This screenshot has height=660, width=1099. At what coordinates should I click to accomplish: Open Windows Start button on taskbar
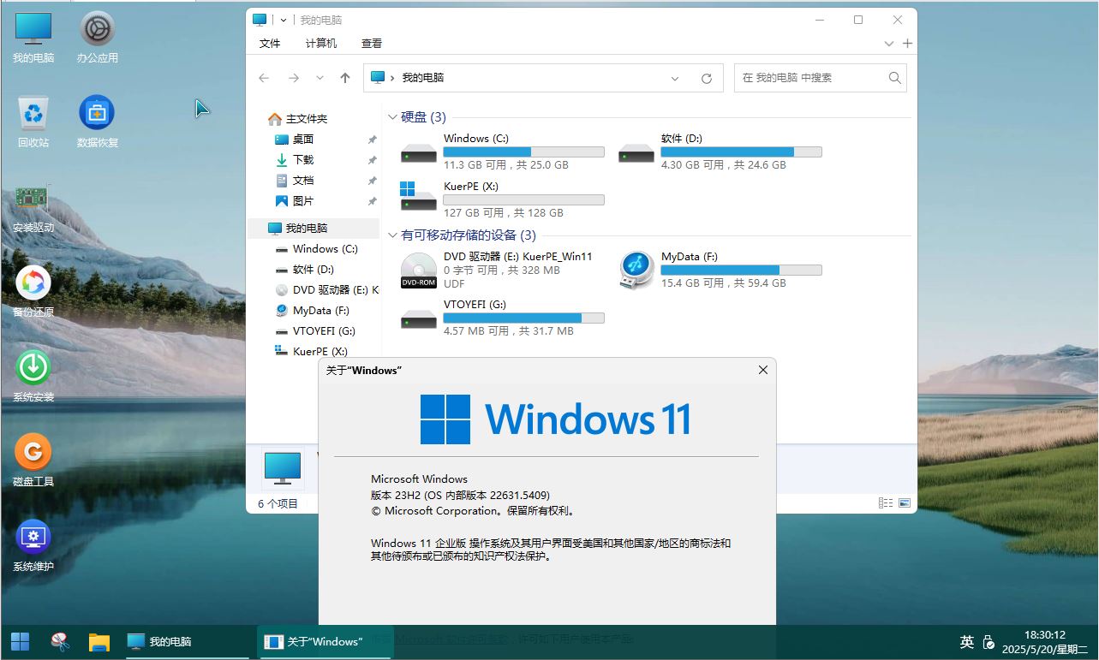[x=20, y=641]
